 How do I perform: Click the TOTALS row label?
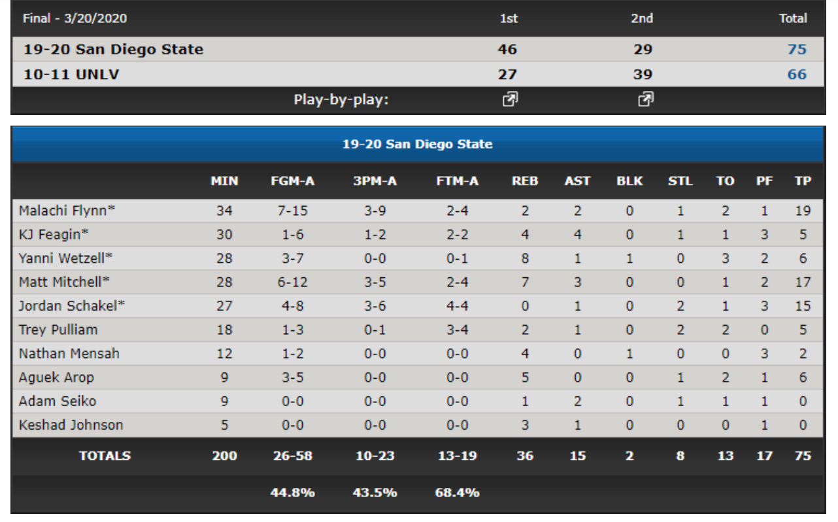105,456
